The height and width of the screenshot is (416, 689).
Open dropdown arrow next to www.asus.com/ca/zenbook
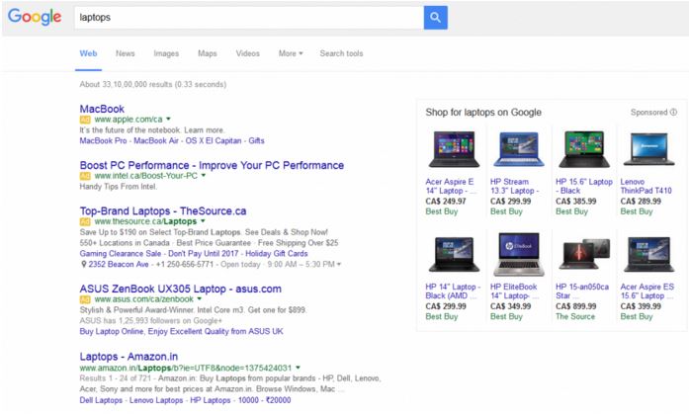(199, 299)
